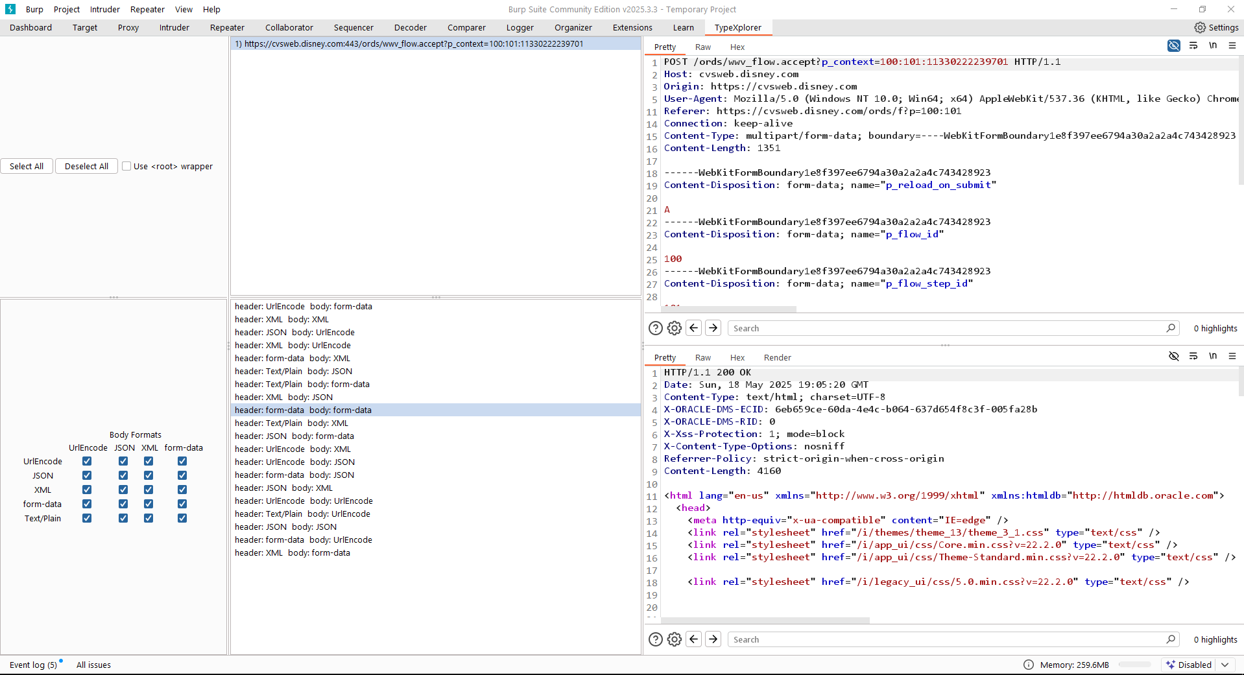Expand the Disabled AI dropdown chevron

(1225, 665)
